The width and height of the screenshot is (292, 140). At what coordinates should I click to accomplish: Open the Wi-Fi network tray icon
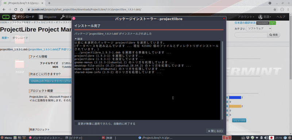[257, 138]
